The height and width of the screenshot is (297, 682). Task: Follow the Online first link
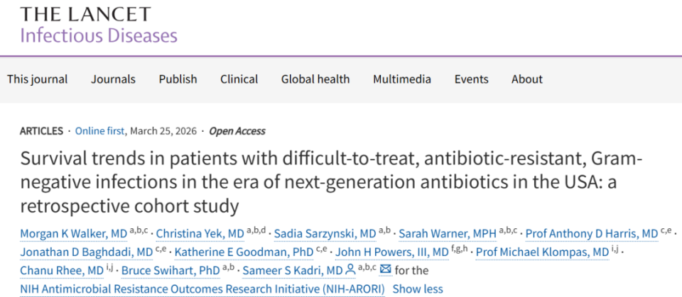[x=100, y=131]
